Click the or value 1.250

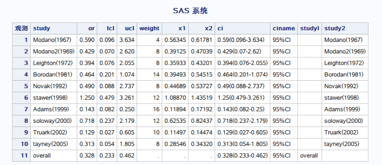(87, 98)
